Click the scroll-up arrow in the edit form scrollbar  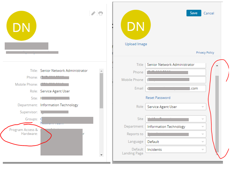[x=217, y=66]
